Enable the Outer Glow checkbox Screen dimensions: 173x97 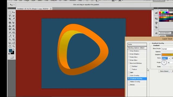(x=129, y=57)
